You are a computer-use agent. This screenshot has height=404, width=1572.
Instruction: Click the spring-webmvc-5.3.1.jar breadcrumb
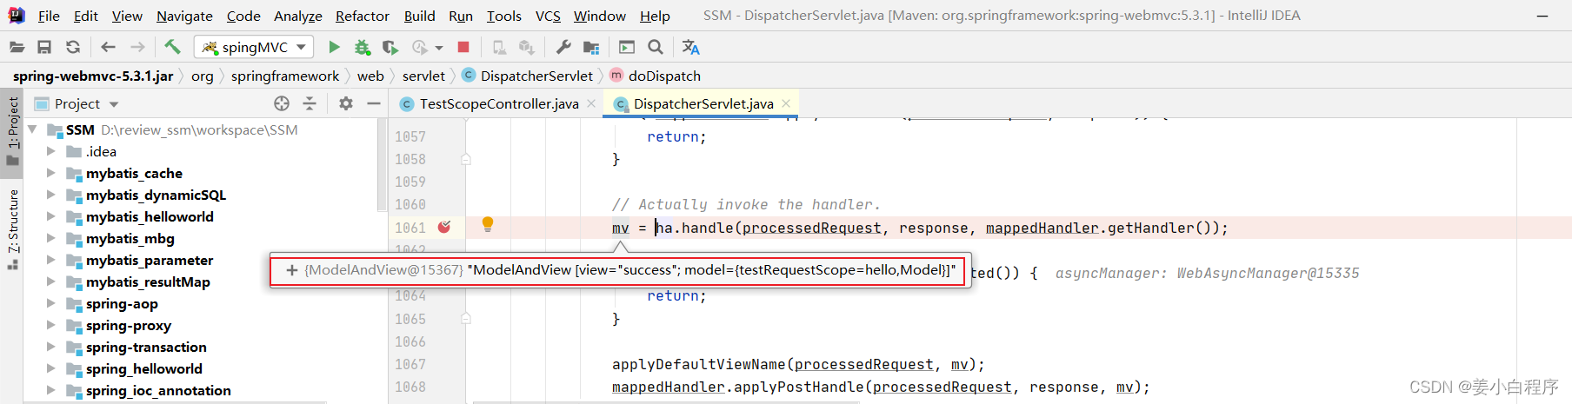93,76
